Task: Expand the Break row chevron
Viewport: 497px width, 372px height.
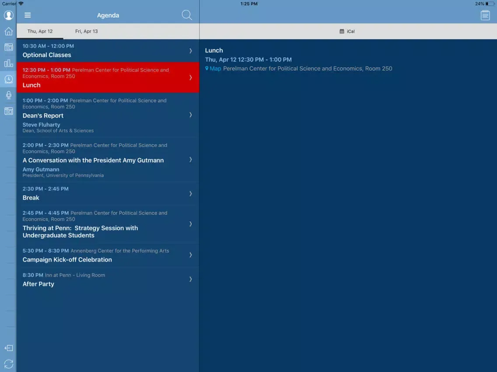Action: point(190,193)
